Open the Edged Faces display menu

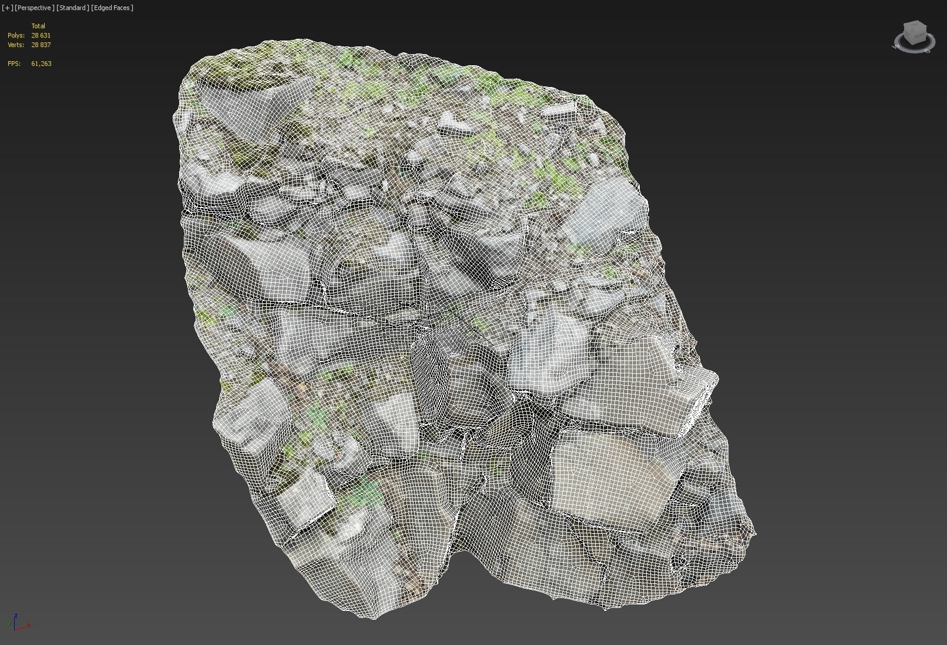[x=112, y=8]
